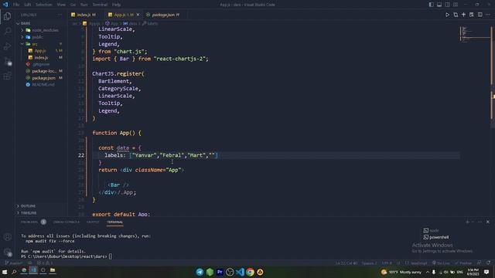Show hidden system tray icons chevron

point(428,272)
